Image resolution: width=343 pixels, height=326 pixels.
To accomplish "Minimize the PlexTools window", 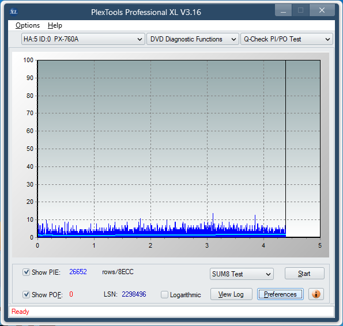I will (x=283, y=10).
